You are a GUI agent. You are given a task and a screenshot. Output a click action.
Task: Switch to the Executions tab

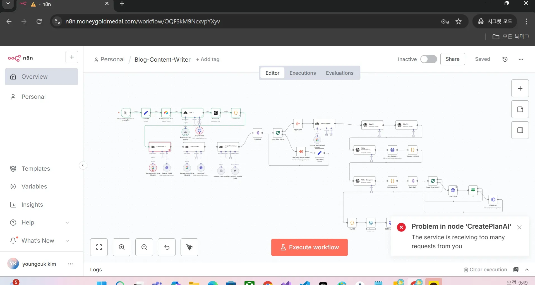pyautogui.click(x=303, y=73)
